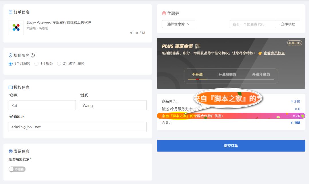The width and height of the screenshot is (309, 184).
Task: Click the QR code icon next to PLUS 尊享会员
Action: coord(198,46)
